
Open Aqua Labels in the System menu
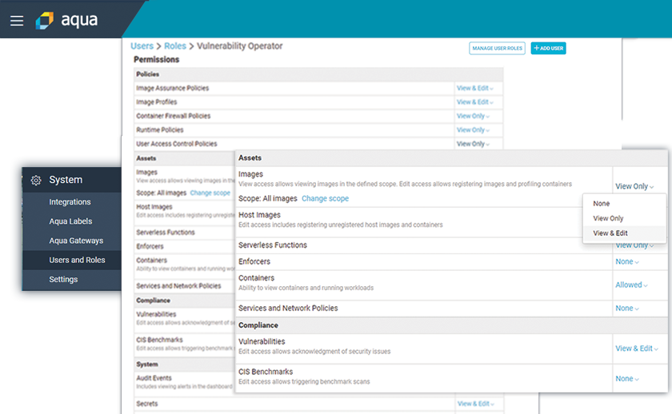70,221
